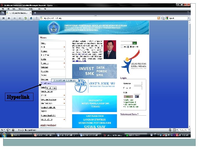Image resolution: width=199 pixels, height=149 pixels.
Task: Click the Opera logo in title bar
Action: [x=2, y=5]
